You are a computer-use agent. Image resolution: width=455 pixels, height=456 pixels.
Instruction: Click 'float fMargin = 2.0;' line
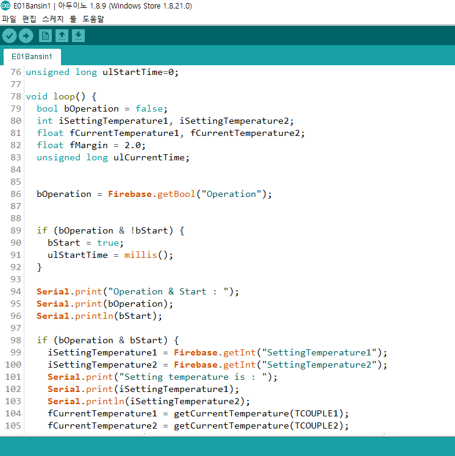pos(91,146)
